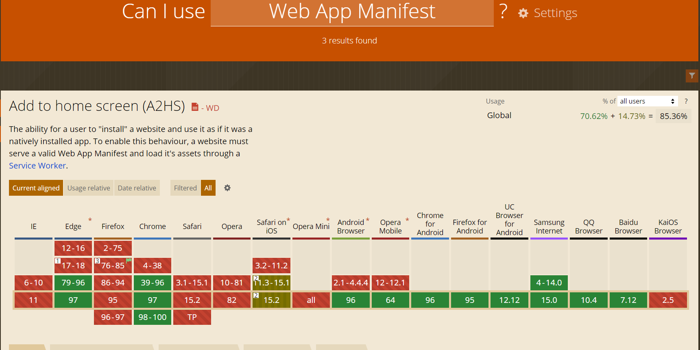
Task: Click the WD status label
Action: 212,108
